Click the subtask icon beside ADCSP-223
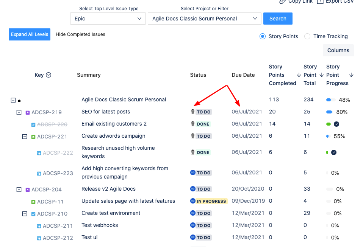This screenshot has height=247, width=363. [x=39, y=173]
